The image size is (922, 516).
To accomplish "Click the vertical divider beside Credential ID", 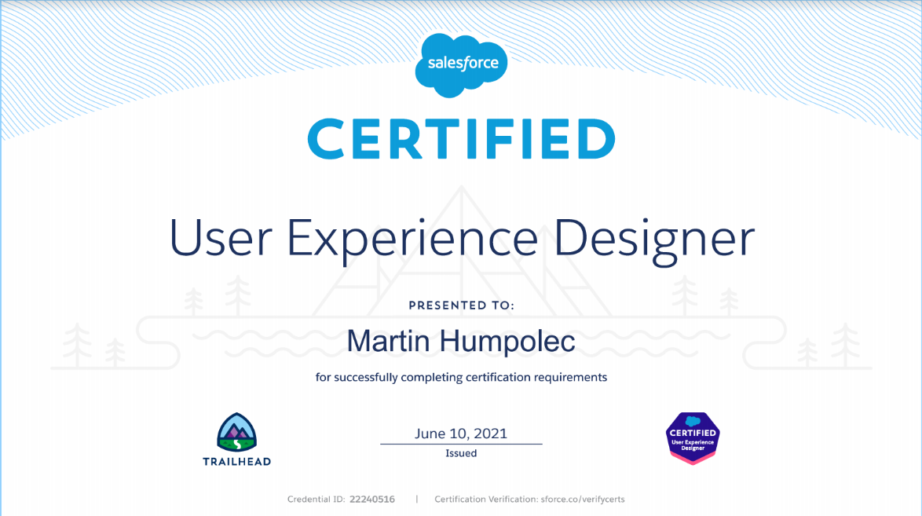I will click(417, 499).
